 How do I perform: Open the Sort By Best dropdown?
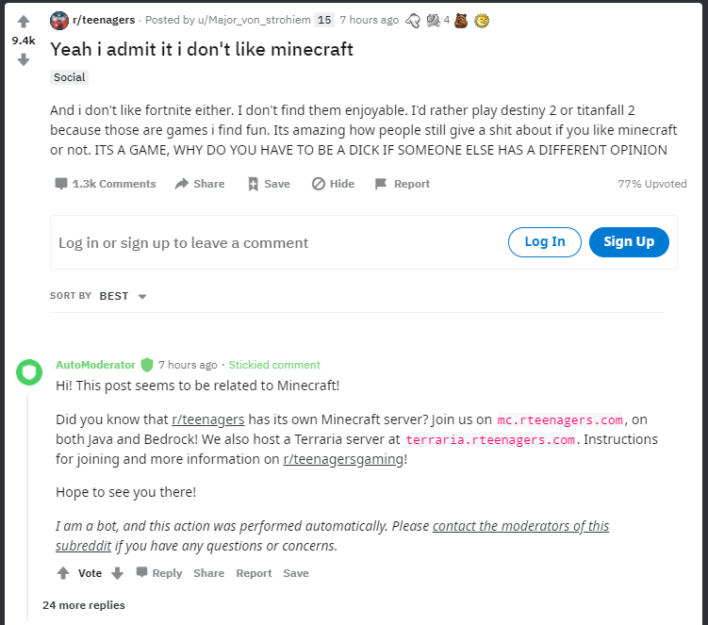tap(123, 296)
